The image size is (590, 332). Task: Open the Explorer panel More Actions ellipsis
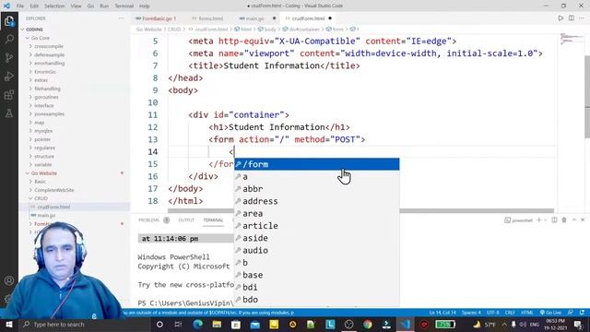[x=121, y=18]
